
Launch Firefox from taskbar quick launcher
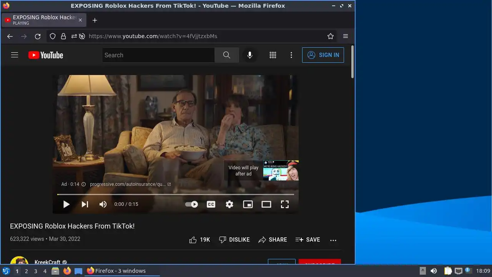tap(67, 271)
